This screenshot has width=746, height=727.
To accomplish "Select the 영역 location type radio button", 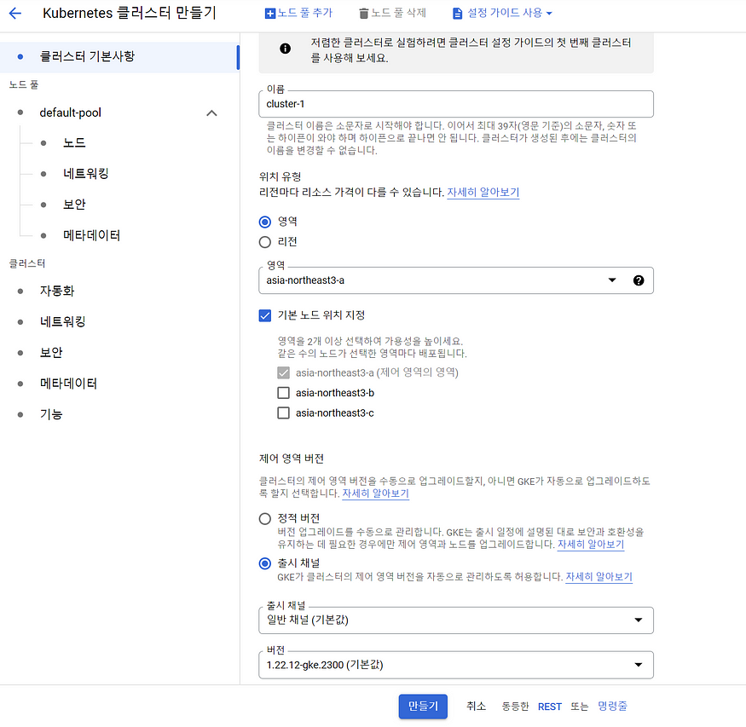I will 265,222.
